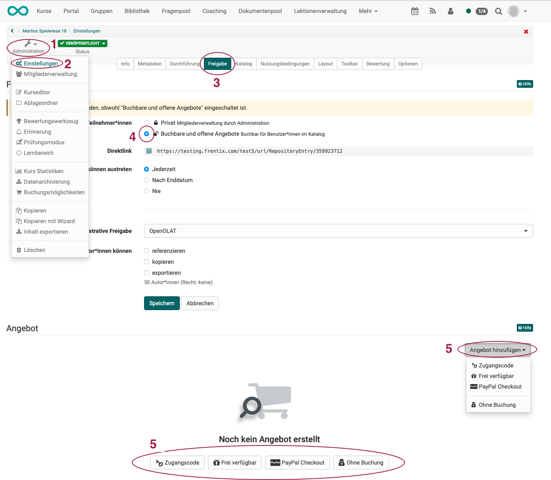Select the Nach Enddatum radio option
Screen dimensions: 551x480
coord(146,180)
